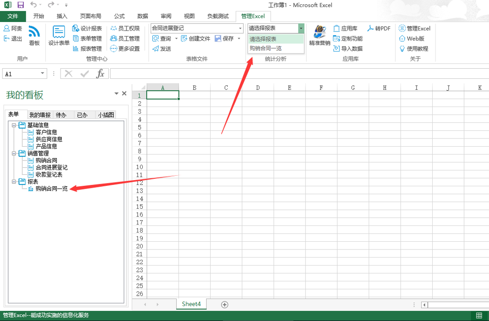Click 发送 to send the file

pyautogui.click(x=162, y=48)
